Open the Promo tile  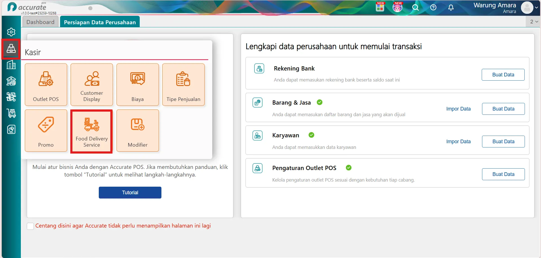coord(46,131)
